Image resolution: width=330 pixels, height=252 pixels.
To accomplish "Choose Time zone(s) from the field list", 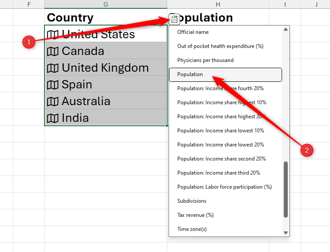I will 192,229.
